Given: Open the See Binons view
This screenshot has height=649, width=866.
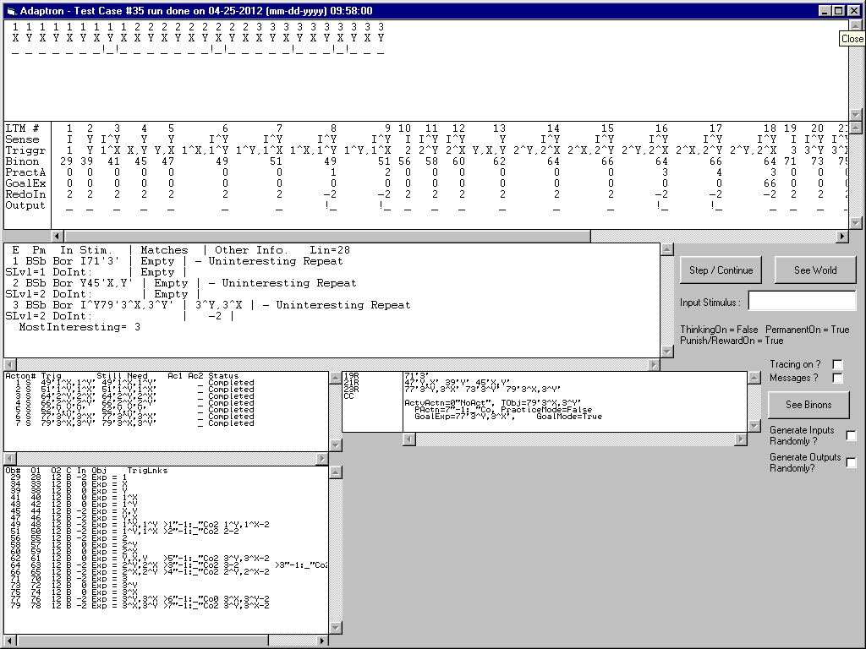Looking at the screenshot, I should click(x=808, y=405).
